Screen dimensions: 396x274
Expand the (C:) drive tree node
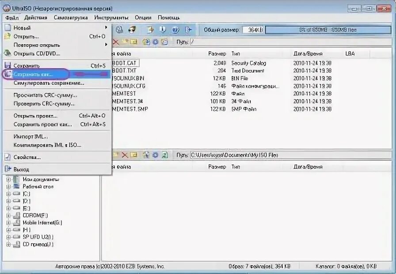pos(8,194)
